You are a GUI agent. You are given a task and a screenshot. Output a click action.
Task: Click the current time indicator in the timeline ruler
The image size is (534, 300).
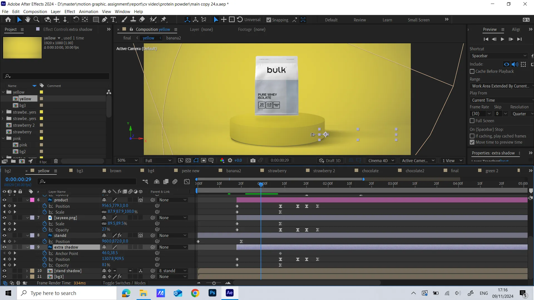point(261,184)
